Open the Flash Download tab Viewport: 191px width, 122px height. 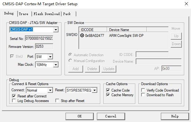[47, 14]
